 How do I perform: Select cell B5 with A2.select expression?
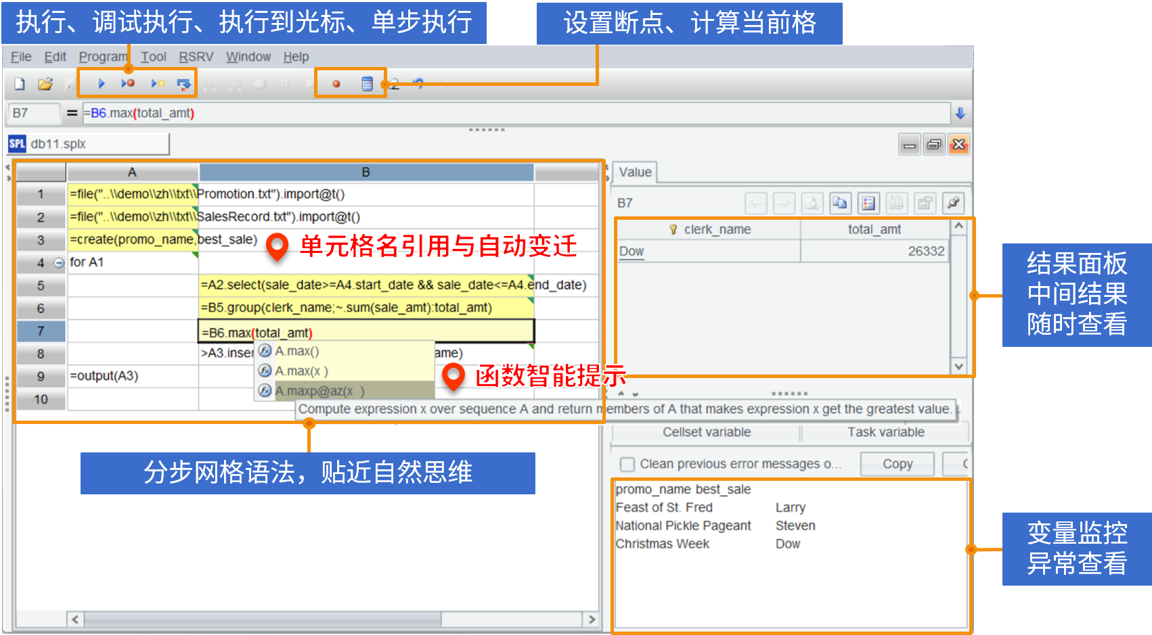pos(366,285)
